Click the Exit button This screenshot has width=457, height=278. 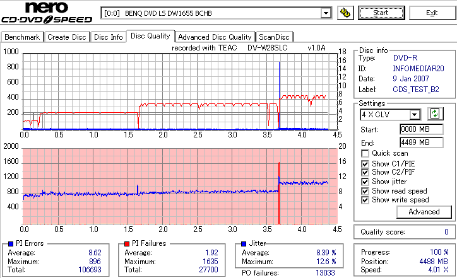[x=432, y=13]
